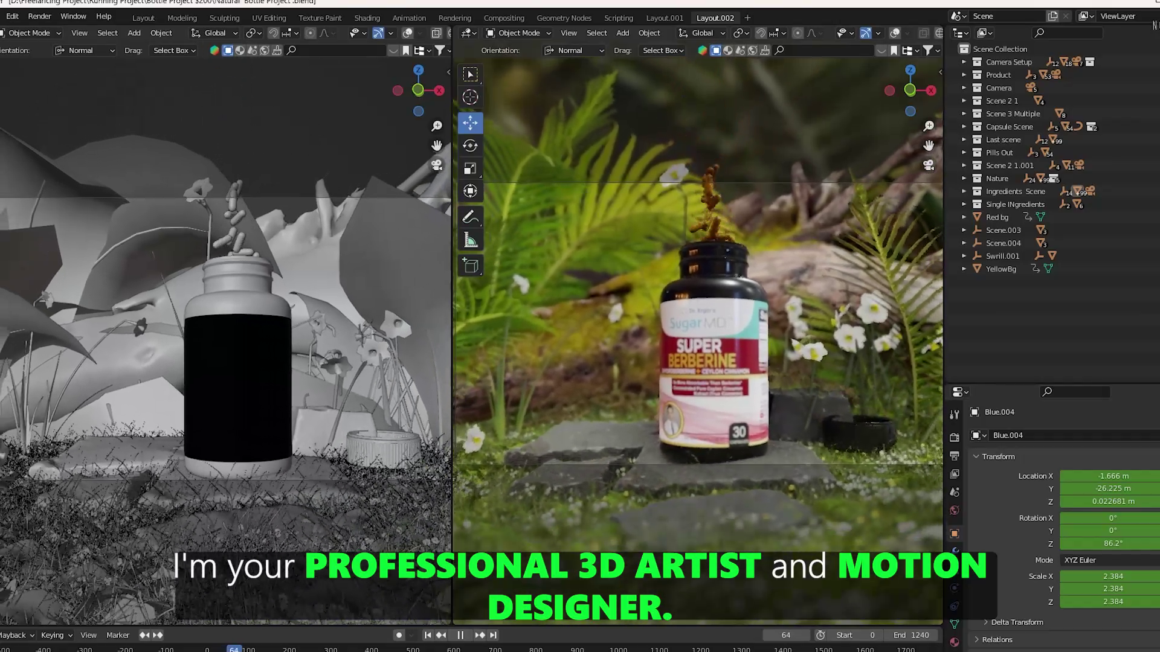The width and height of the screenshot is (1160, 652).
Task: Select the Add Cube tool
Action: (x=470, y=266)
